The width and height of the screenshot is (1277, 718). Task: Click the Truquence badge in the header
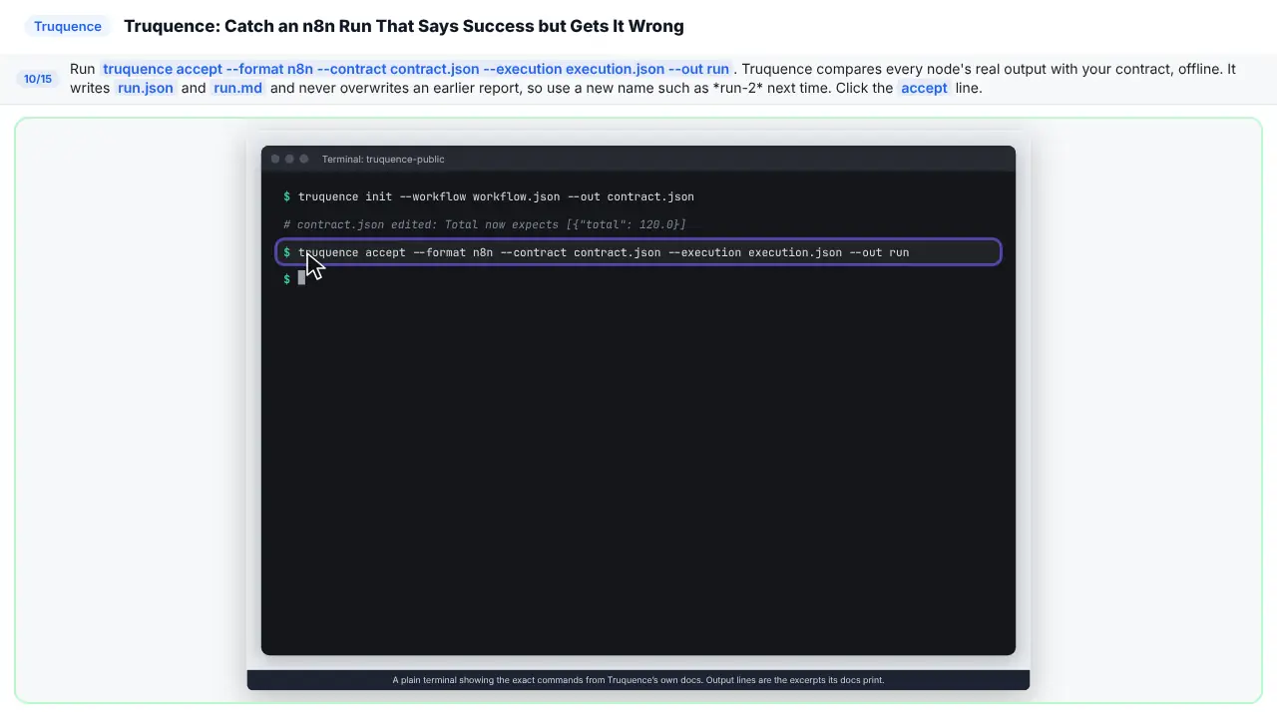(x=68, y=26)
